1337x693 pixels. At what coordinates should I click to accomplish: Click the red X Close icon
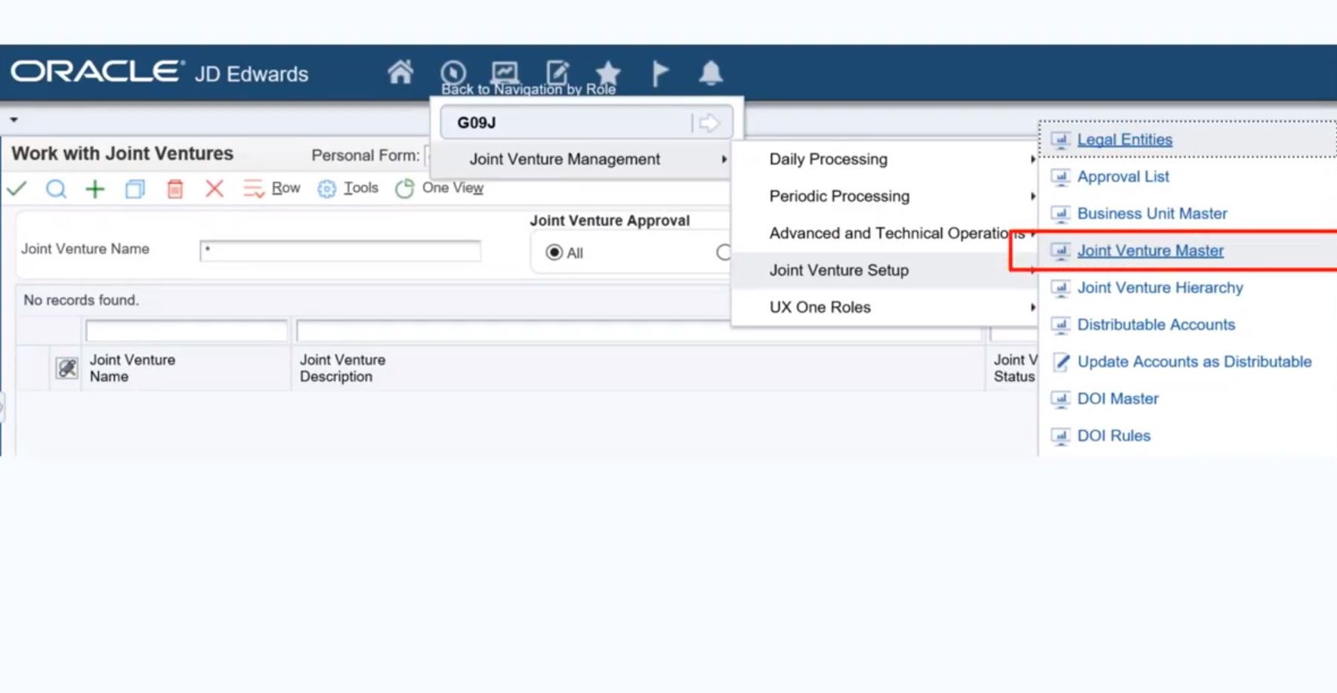215,188
